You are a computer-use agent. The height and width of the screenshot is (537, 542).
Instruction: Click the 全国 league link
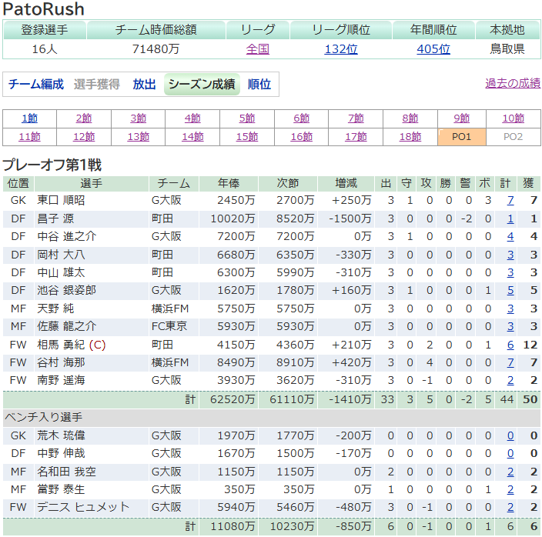click(257, 49)
